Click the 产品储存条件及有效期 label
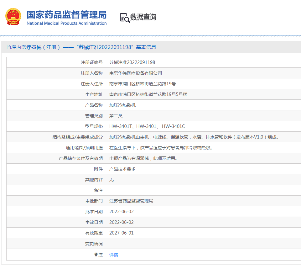The height and width of the screenshot is (269, 301). tap(81, 158)
